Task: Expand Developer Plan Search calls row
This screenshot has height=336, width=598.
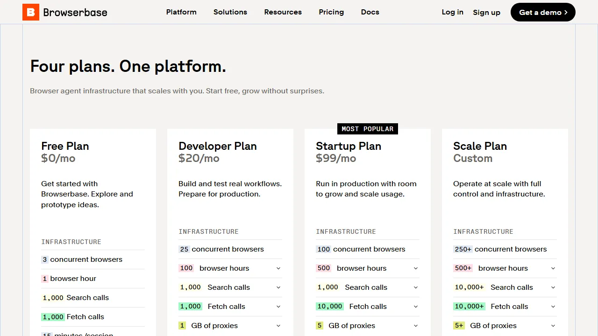Action: [230, 287]
